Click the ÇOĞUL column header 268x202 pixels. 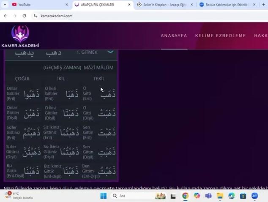[23, 79]
